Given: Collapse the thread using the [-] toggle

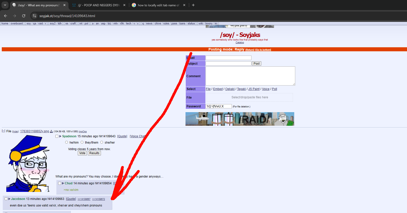Looking at the screenshot, I should pyautogui.click(x=4, y=131).
